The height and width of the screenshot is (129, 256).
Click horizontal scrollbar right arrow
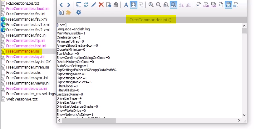click(x=239, y=120)
